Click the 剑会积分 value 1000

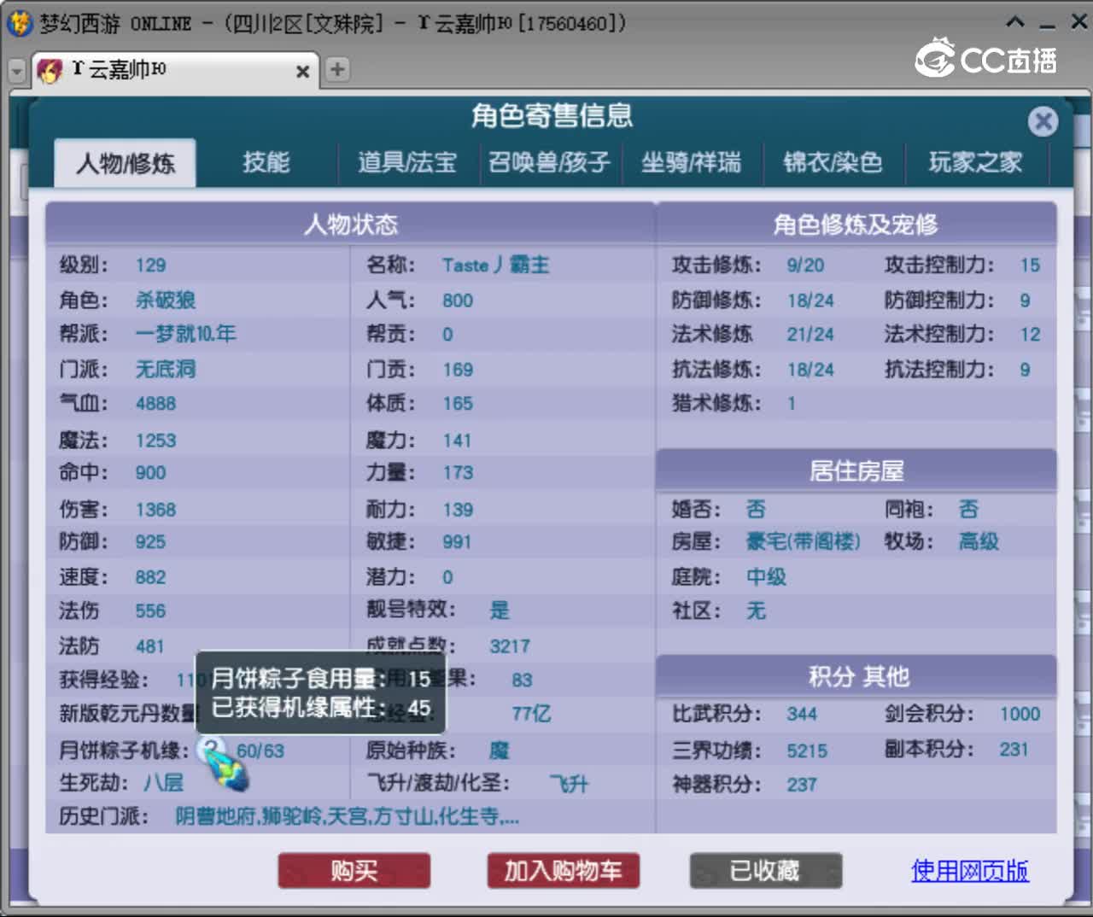pos(1020,714)
